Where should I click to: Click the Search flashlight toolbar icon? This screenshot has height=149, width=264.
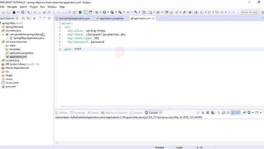click(177, 12)
